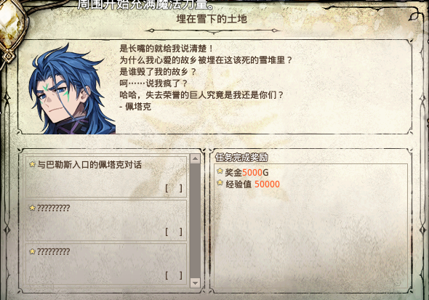Click the star icon next to 奖金5000G

tap(220, 171)
